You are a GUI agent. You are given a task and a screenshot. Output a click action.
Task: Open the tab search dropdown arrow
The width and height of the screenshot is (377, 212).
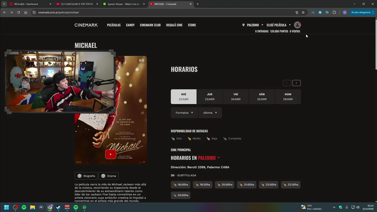click(x=4, y=4)
